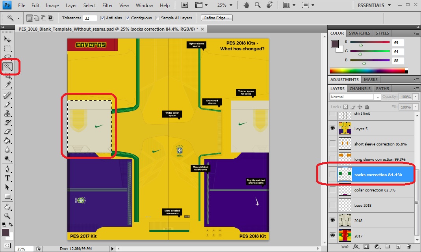The image size is (421, 252).
Task: Click the Delete layer trash icon
Action: [409, 246]
